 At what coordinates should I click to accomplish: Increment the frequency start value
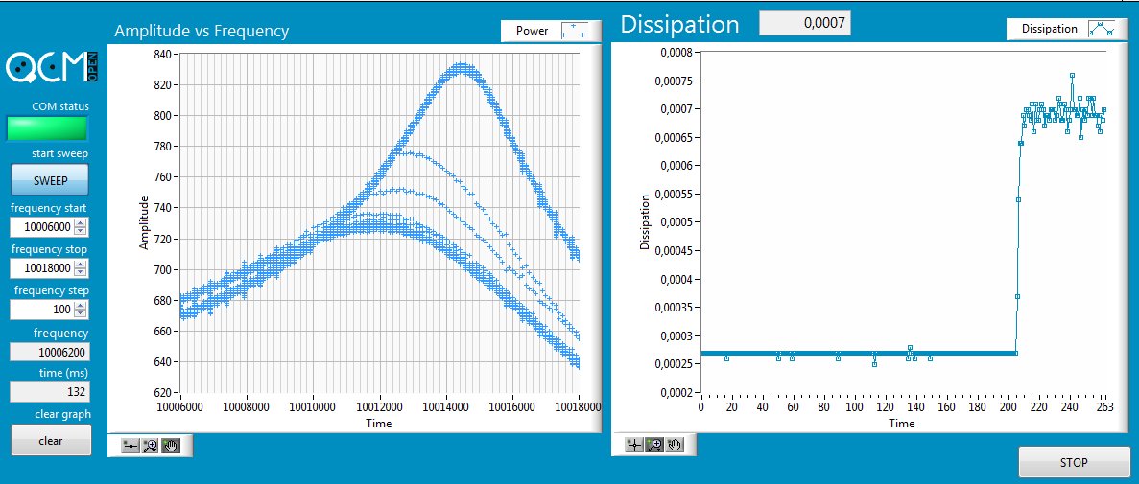click(x=82, y=222)
